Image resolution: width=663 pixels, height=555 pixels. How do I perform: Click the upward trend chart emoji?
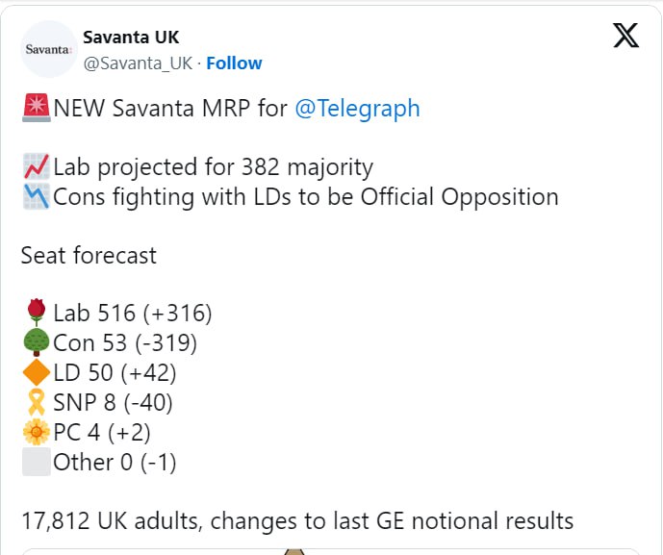(x=36, y=167)
